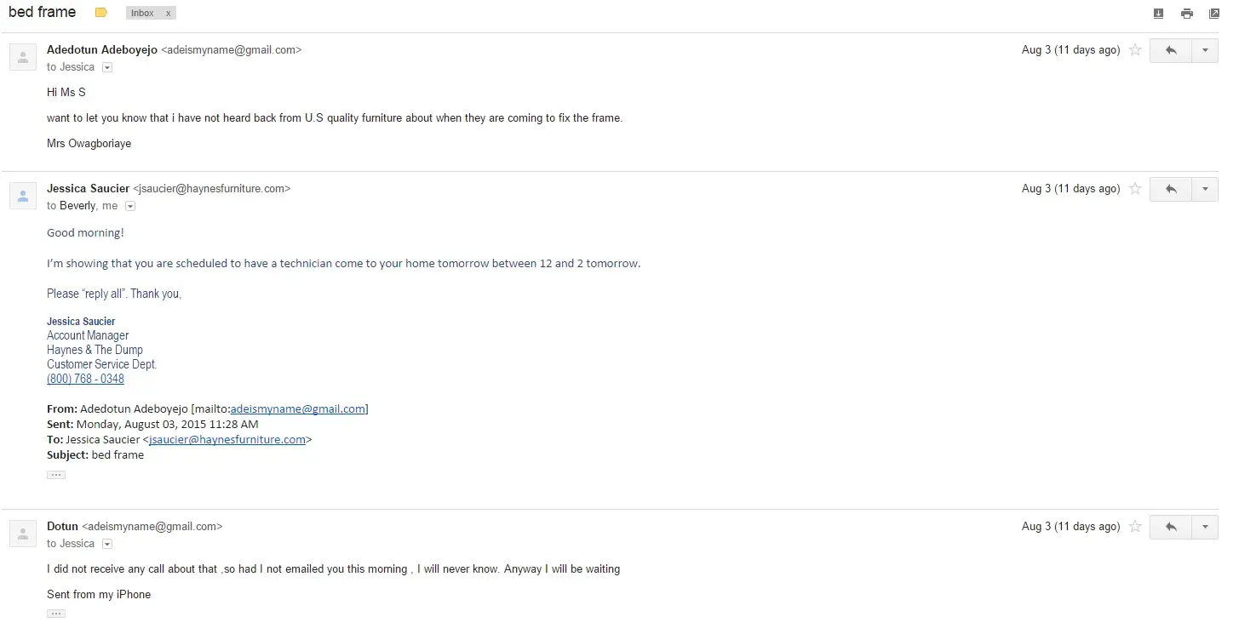1239x634 pixels.
Task: Open more options dropdown for first message
Action: pos(1205,50)
